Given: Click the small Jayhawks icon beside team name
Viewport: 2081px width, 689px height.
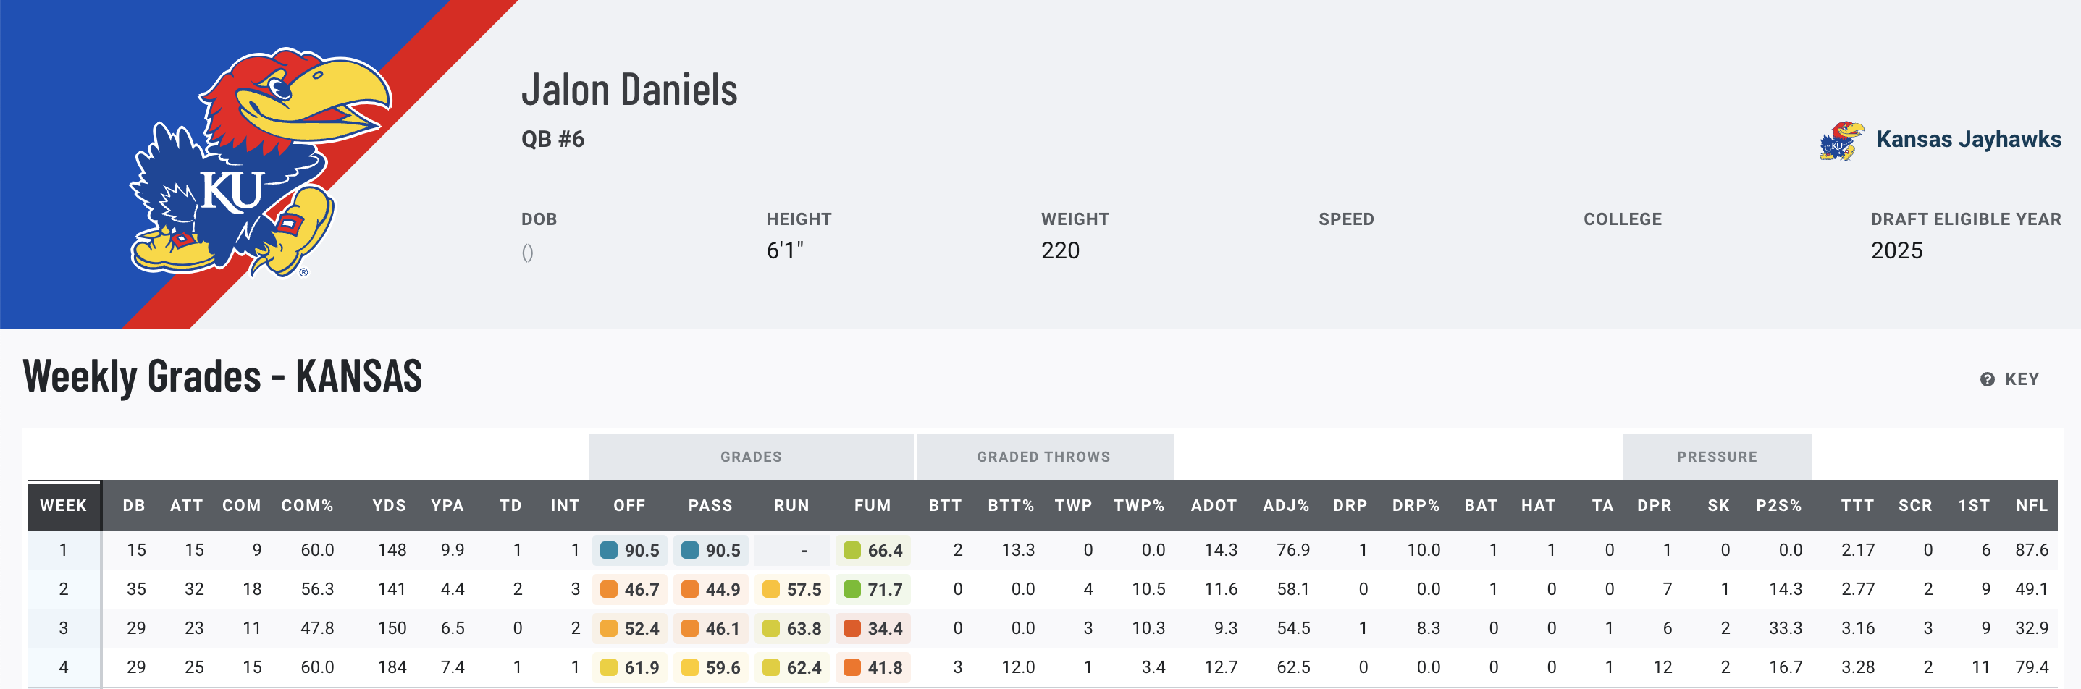Looking at the screenshot, I should pos(1841,140).
